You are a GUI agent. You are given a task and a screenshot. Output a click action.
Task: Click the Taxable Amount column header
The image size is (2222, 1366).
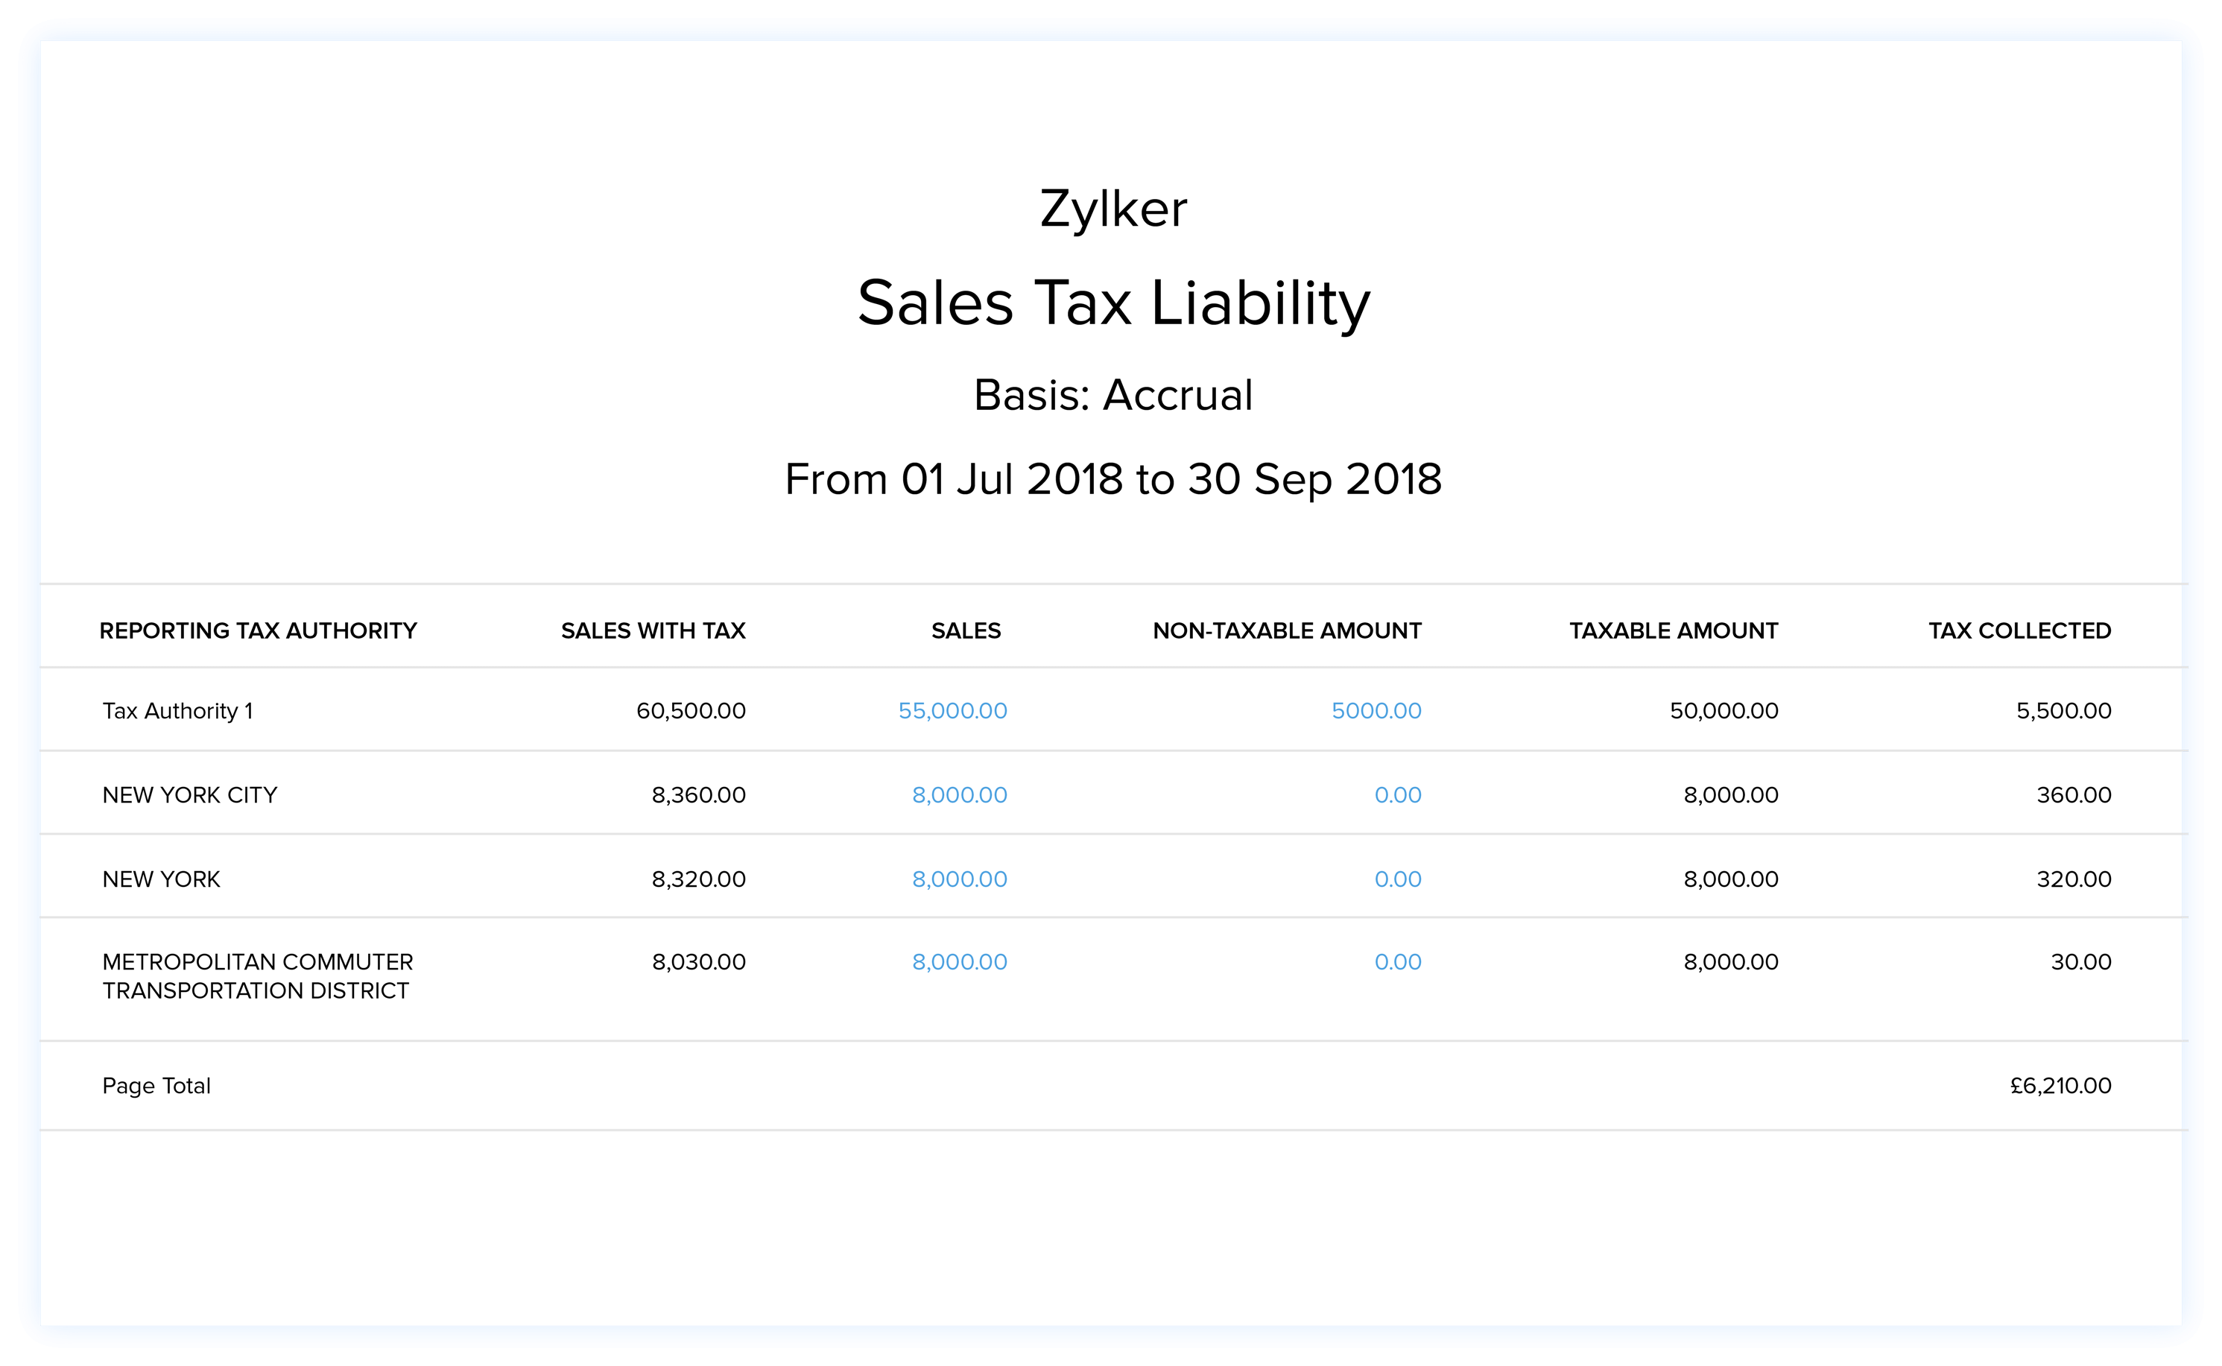(1673, 630)
